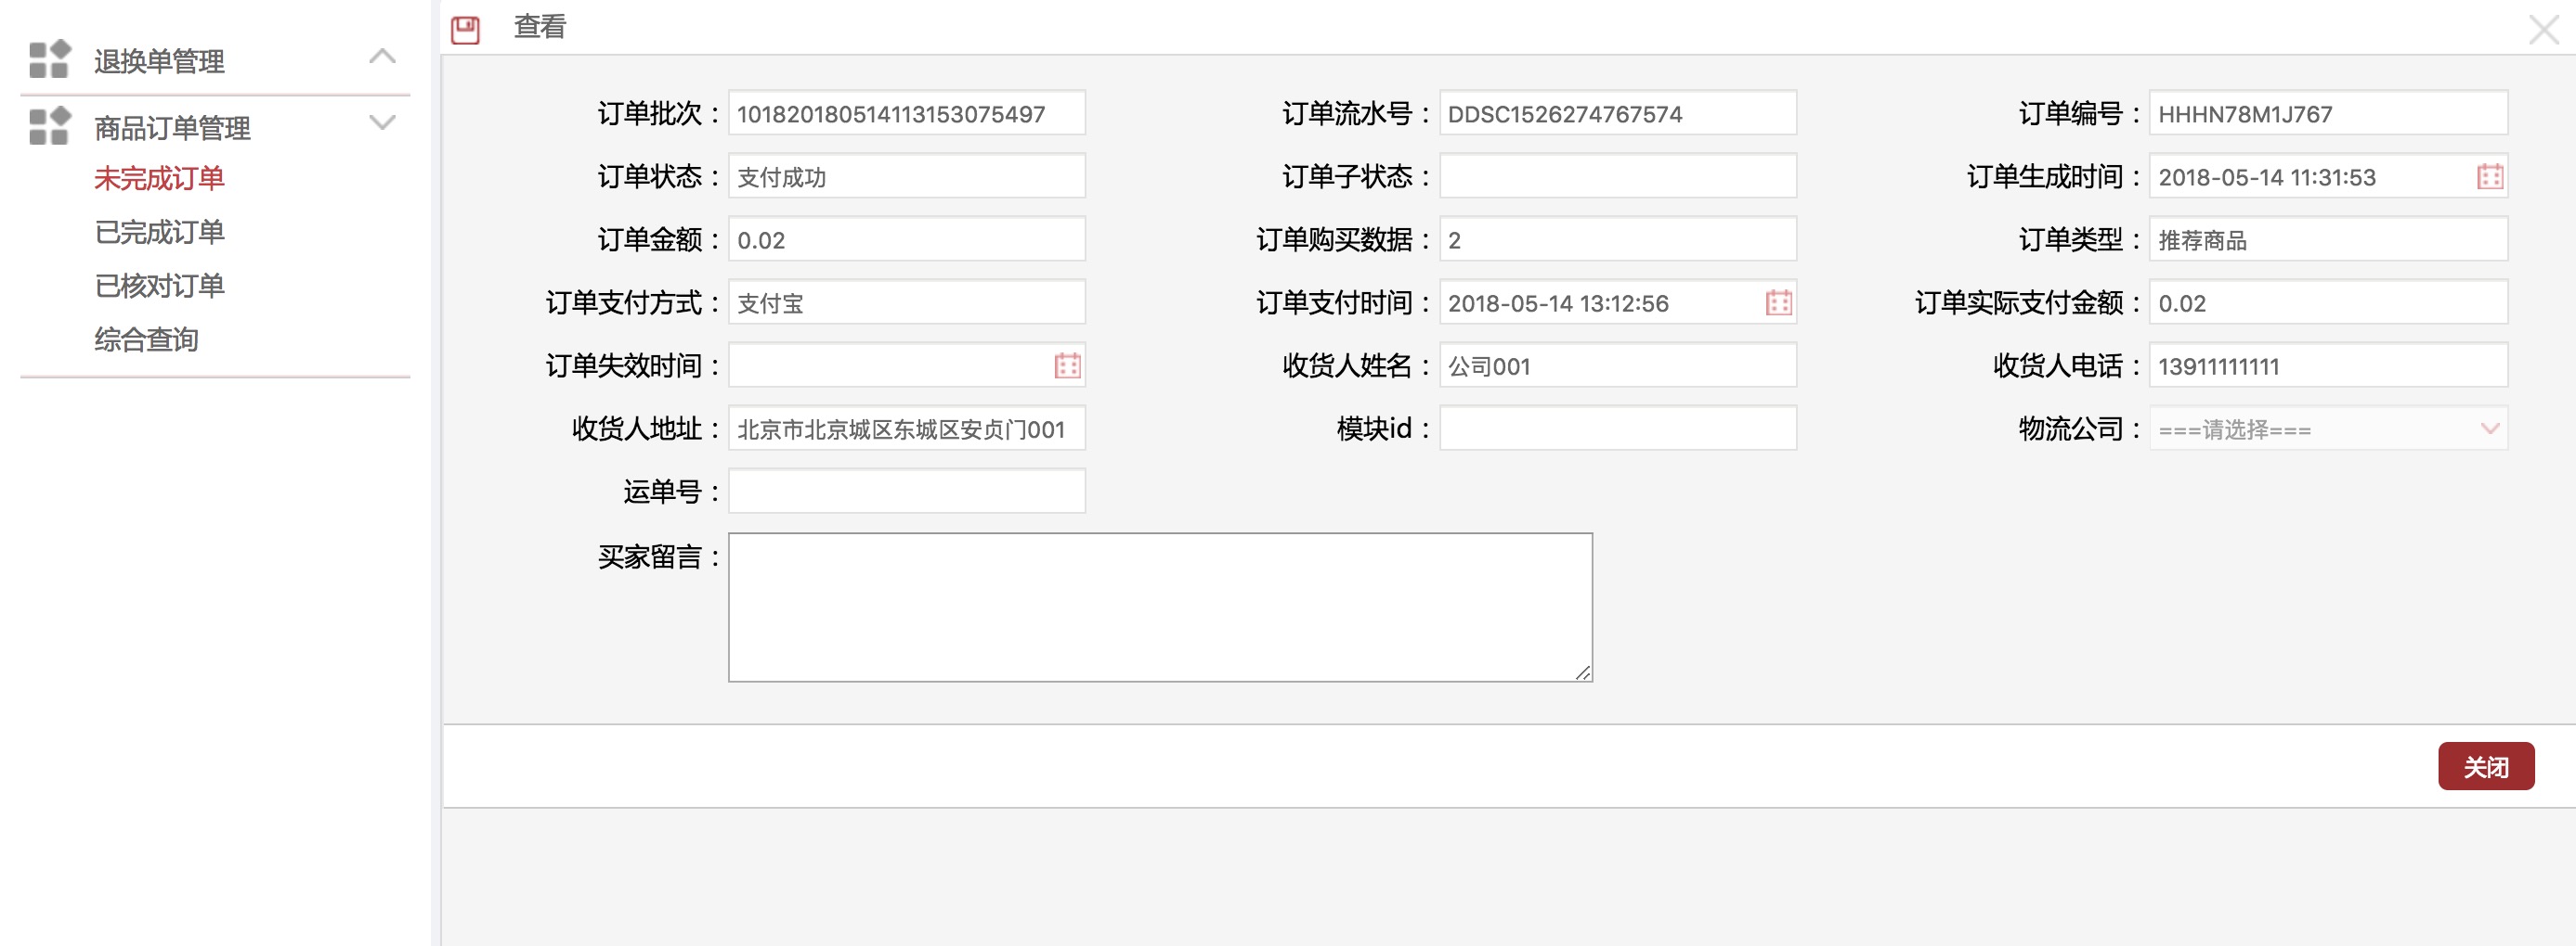This screenshot has height=946, width=2576.
Task: Select the 商品订单管理 menu heading
Action: [172, 129]
